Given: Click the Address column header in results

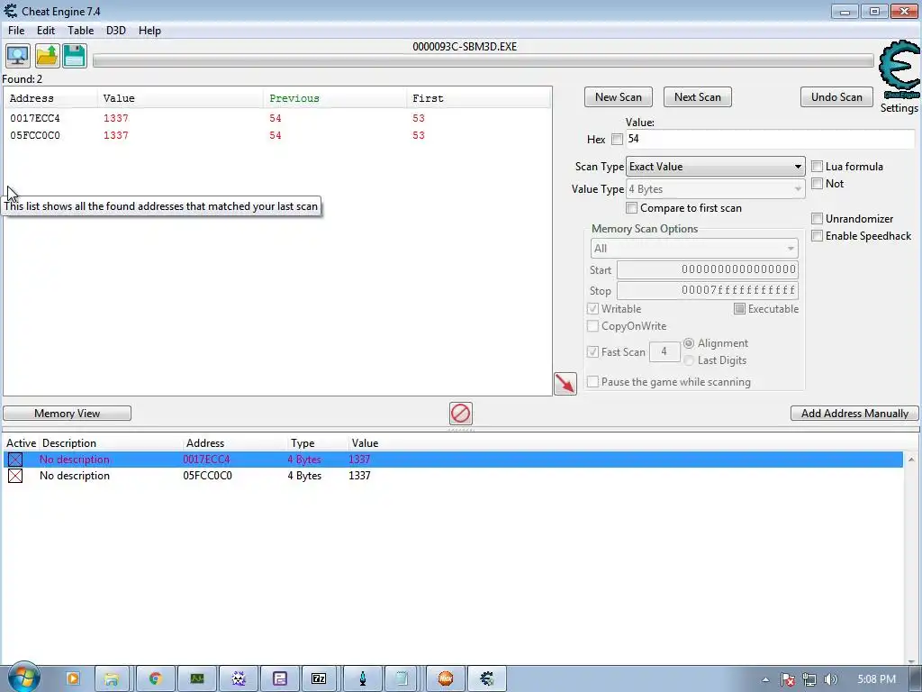Looking at the screenshot, I should pos(50,98).
